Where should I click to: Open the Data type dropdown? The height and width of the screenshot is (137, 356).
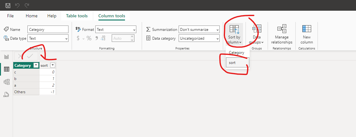click(48, 38)
